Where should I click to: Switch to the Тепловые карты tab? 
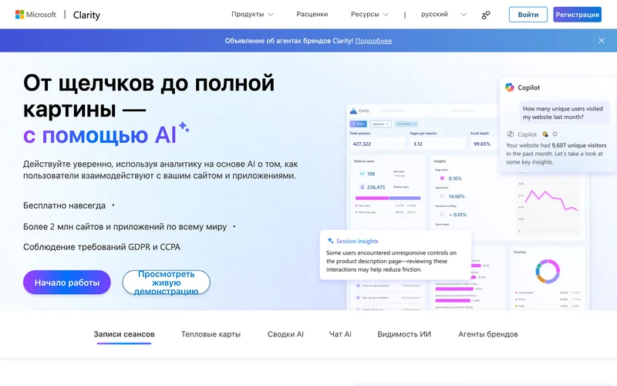coord(211,334)
